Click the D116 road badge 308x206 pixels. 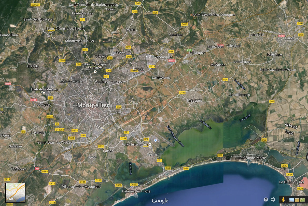(52, 203)
